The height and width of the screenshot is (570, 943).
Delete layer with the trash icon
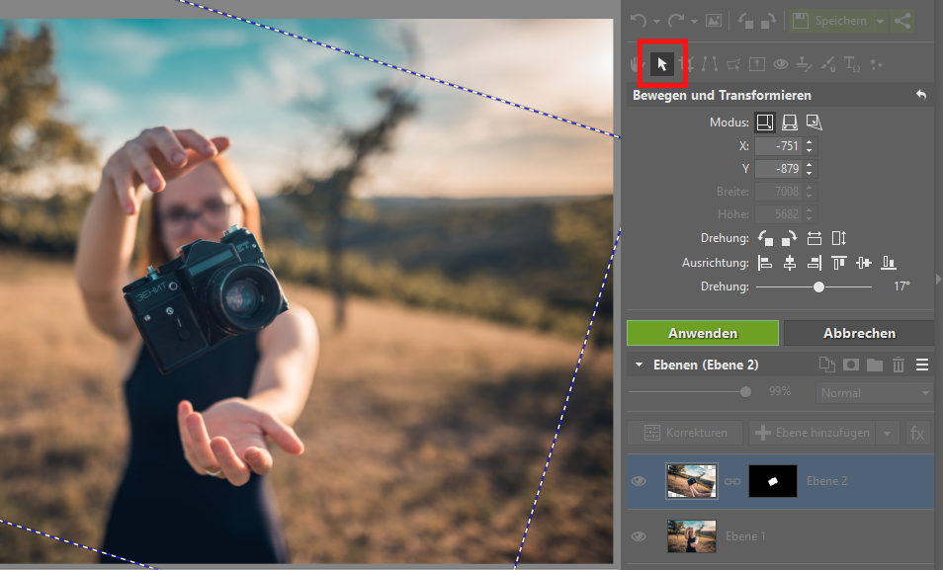pyautogui.click(x=898, y=365)
